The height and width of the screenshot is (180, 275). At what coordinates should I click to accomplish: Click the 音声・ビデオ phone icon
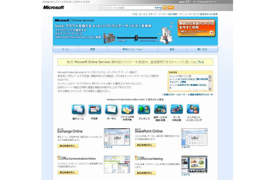160,109
